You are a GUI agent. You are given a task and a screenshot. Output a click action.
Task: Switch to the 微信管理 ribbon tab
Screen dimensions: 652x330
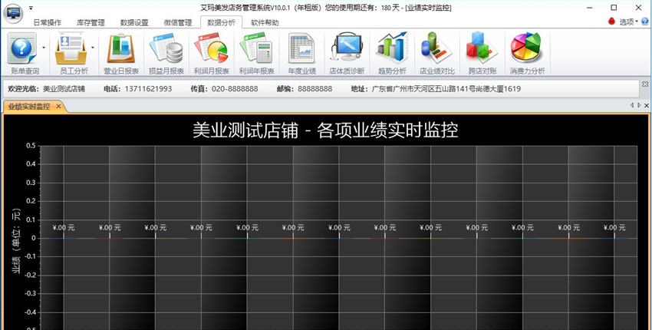coord(178,22)
